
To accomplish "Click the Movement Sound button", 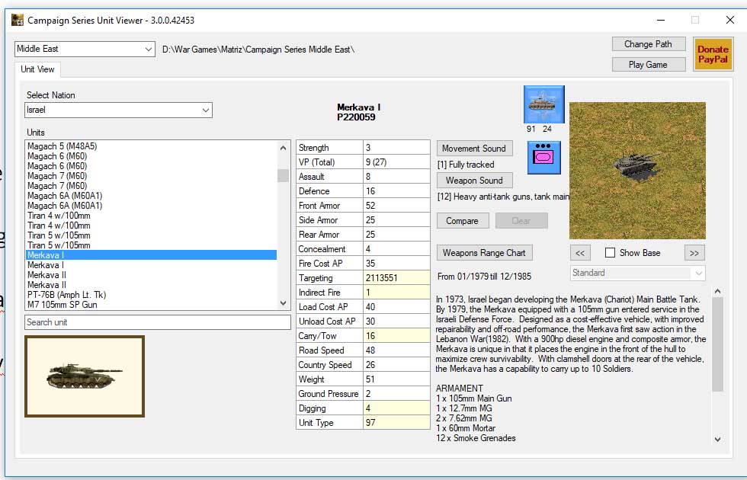I will pyautogui.click(x=474, y=149).
